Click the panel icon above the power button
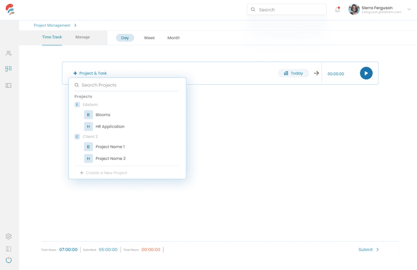Screen dimensions: 417x270 (x=8, y=248)
